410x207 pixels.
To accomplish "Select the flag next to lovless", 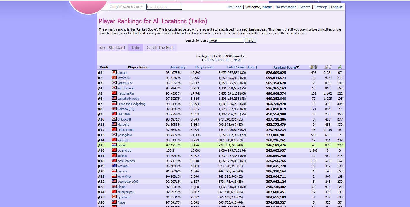I will tap(114, 155).
